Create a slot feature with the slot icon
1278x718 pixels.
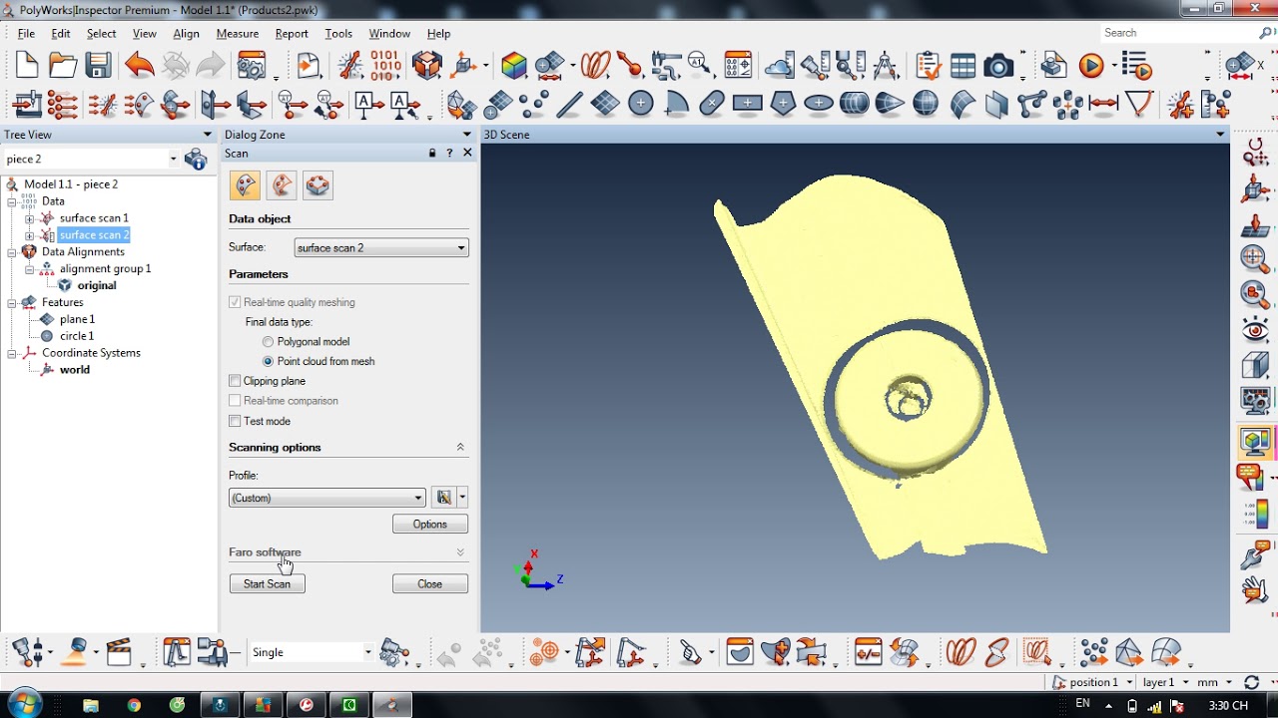coord(712,103)
